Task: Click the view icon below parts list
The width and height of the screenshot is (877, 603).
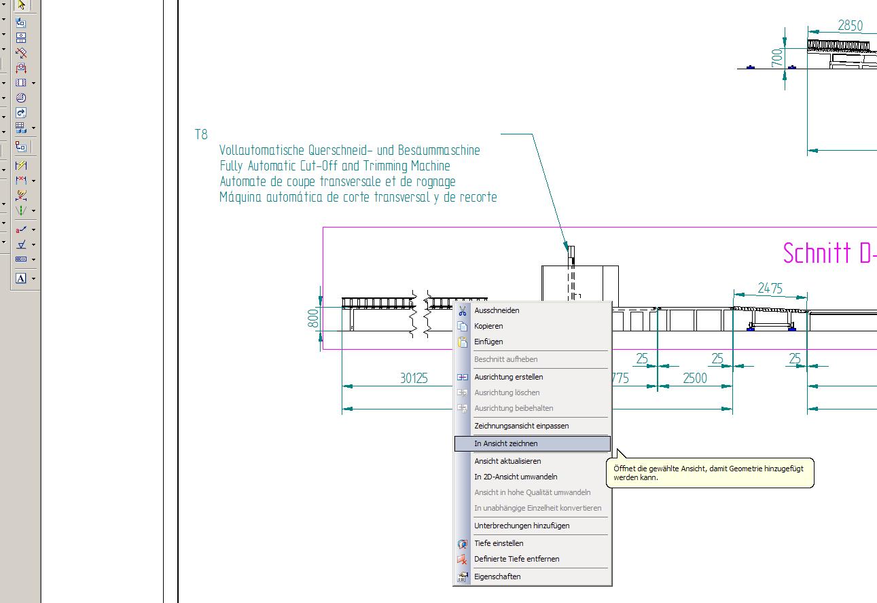Action: click(21, 146)
